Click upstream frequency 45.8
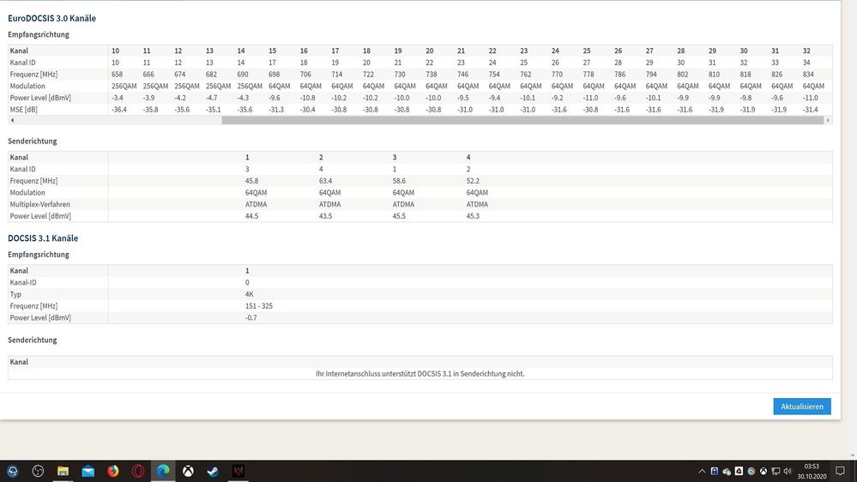857x482 pixels. pyautogui.click(x=252, y=181)
